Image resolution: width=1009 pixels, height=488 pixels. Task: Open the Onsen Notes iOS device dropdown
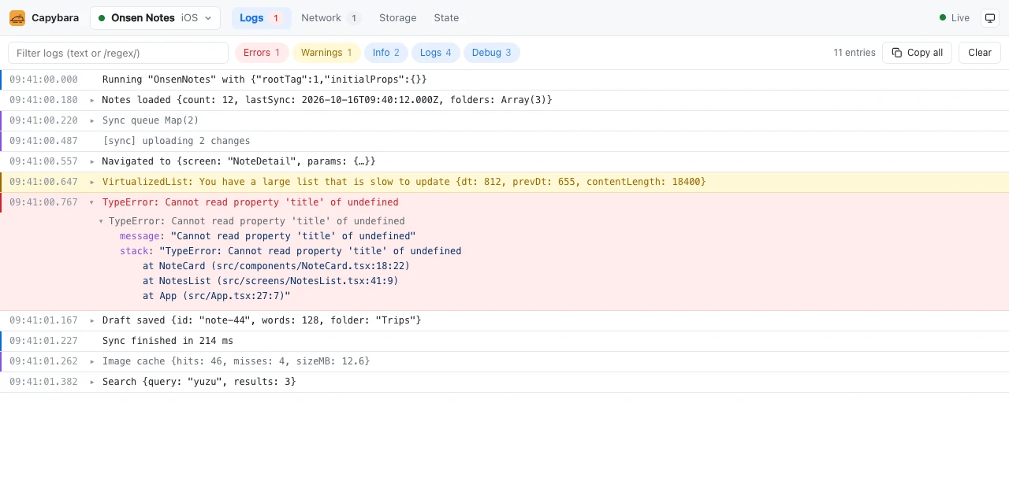[x=155, y=18]
